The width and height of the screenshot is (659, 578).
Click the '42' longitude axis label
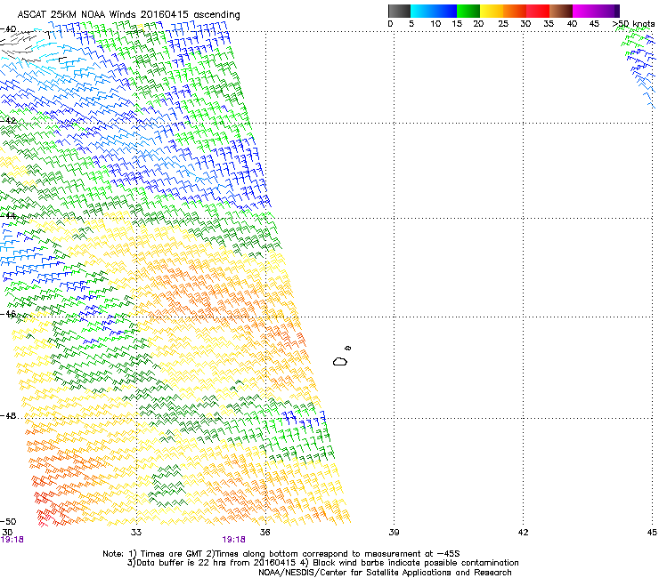coord(523,533)
